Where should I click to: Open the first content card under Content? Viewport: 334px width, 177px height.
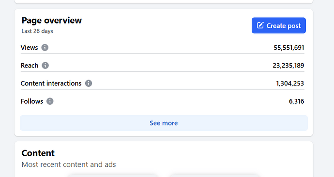(x=112, y=176)
